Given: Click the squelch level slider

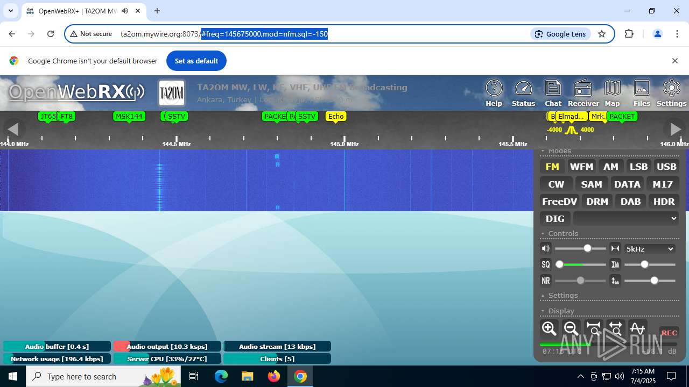Looking at the screenshot, I should pos(580,264).
